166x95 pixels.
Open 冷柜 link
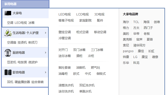coord(91,56)
